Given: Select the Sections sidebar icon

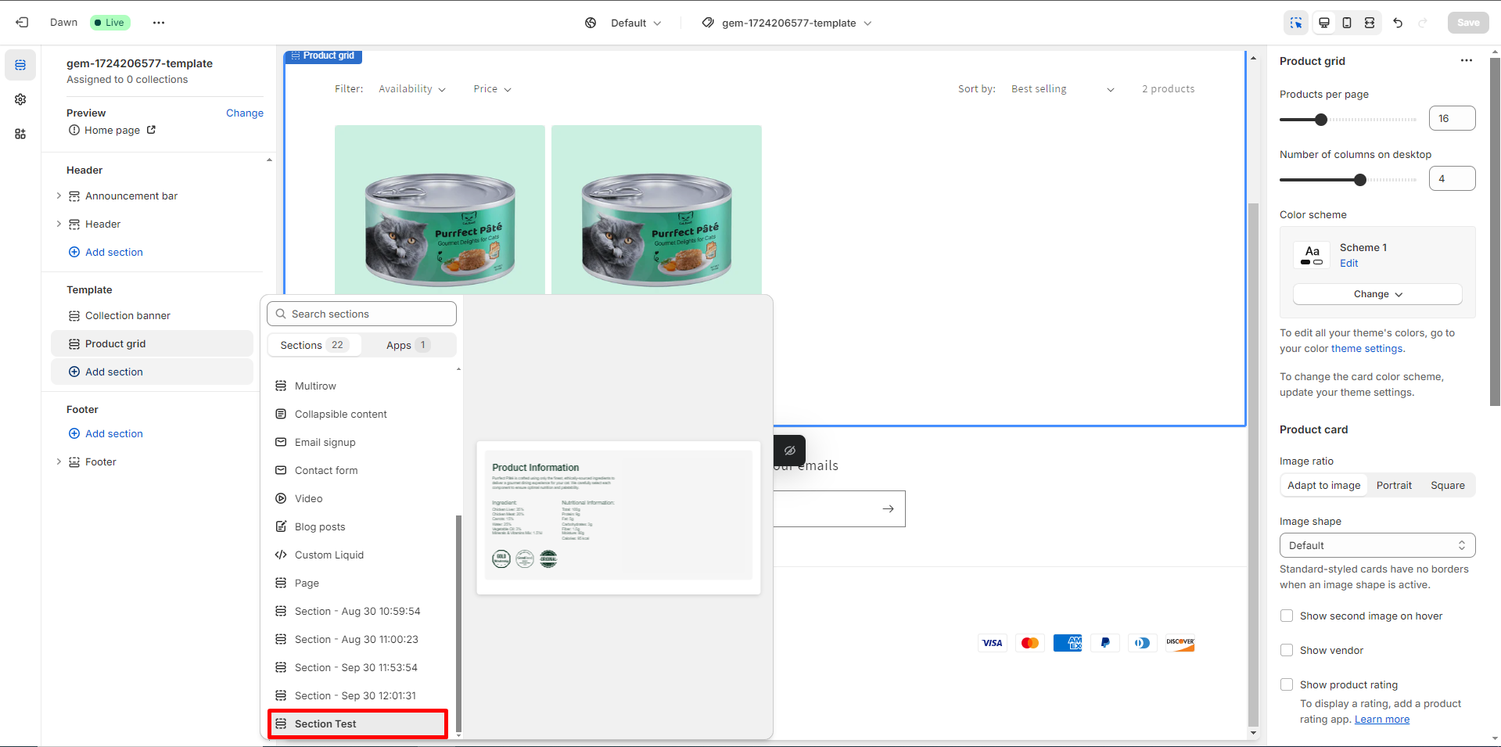Looking at the screenshot, I should [x=20, y=65].
